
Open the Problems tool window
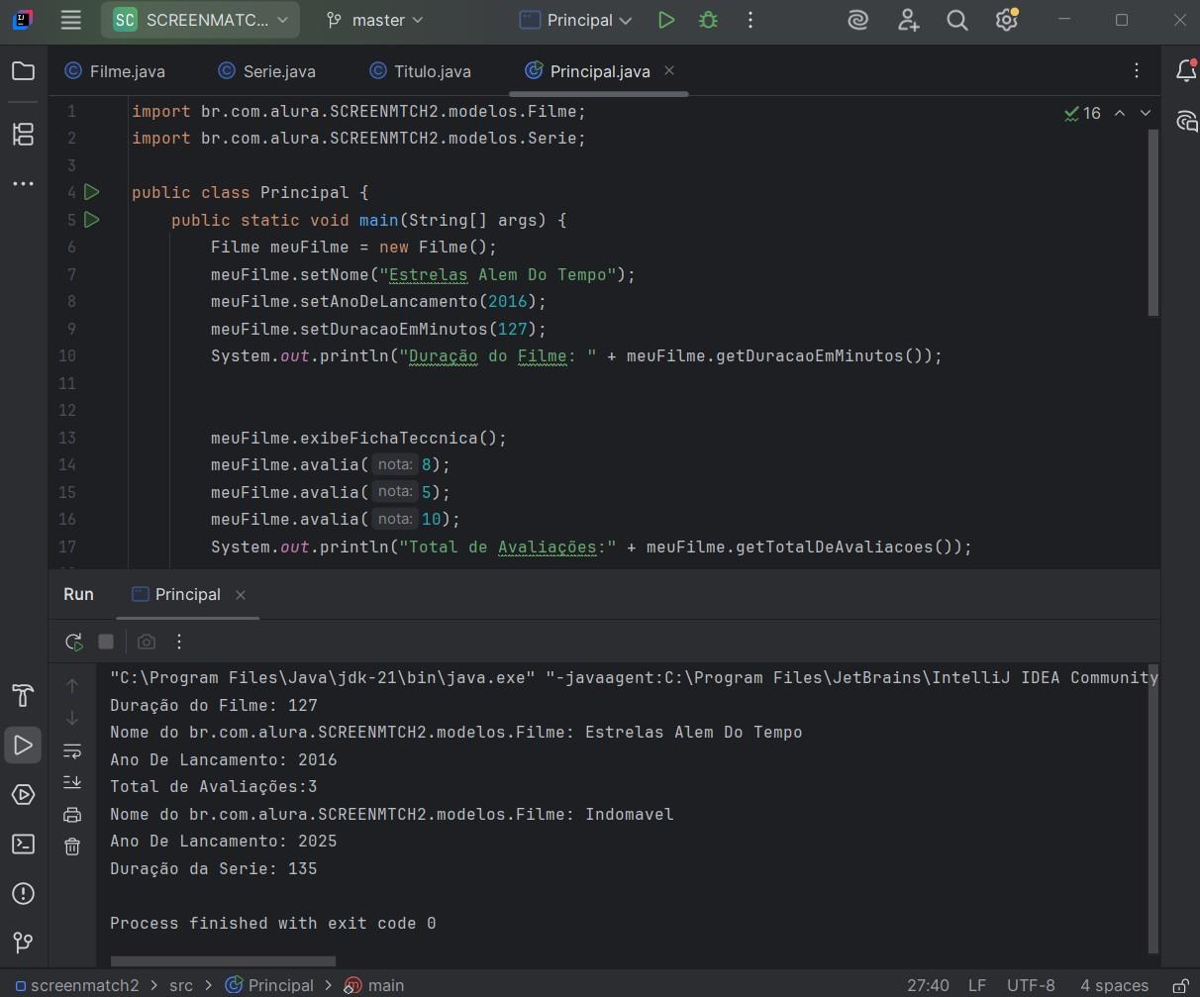[23, 893]
